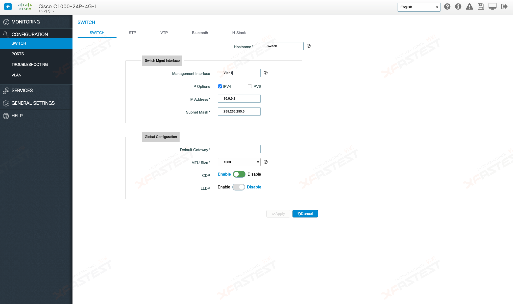
Task: Click the Switch Mgmt Interface section label
Action: (162, 61)
